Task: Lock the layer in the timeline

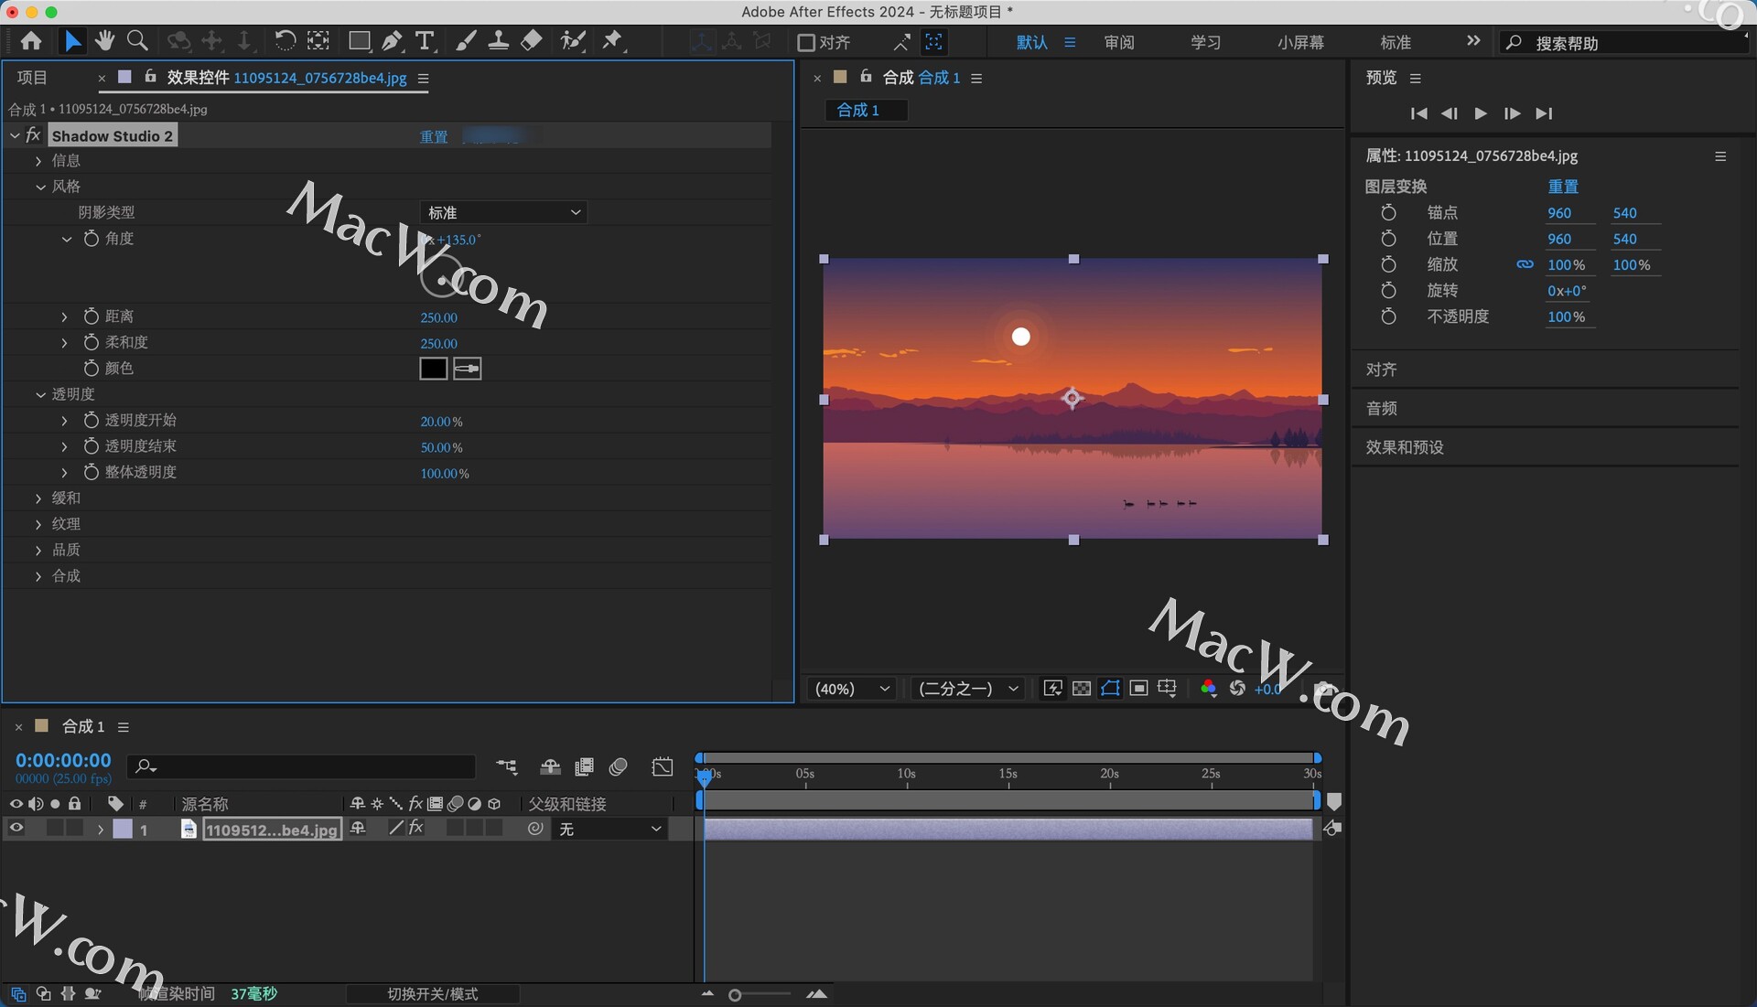Action: click(x=74, y=828)
